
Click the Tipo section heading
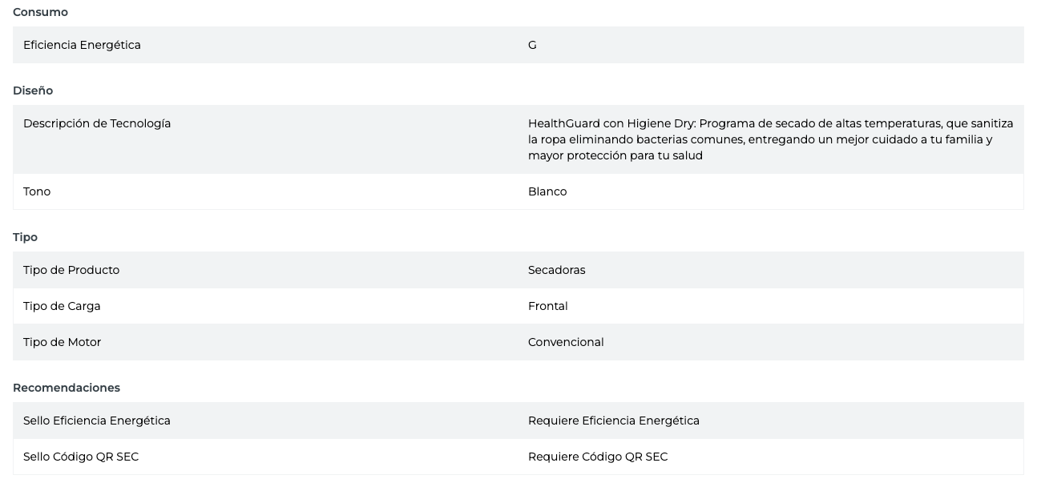[25, 237]
